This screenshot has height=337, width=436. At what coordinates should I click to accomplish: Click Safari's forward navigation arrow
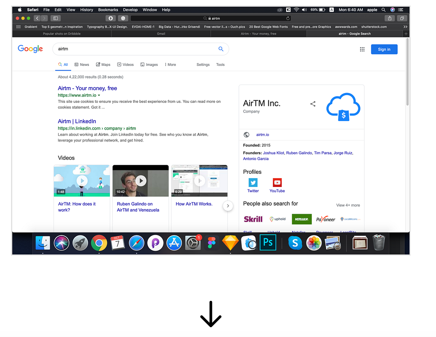coord(44,18)
